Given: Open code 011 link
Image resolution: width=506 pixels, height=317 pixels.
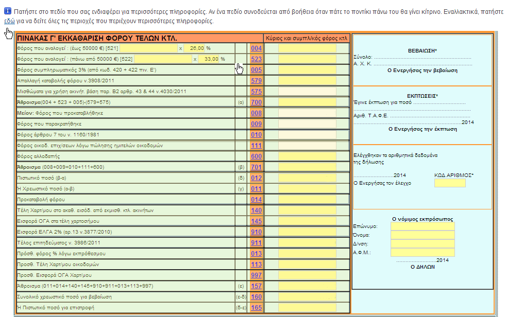Looking at the screenshot, I should point(256,189).
